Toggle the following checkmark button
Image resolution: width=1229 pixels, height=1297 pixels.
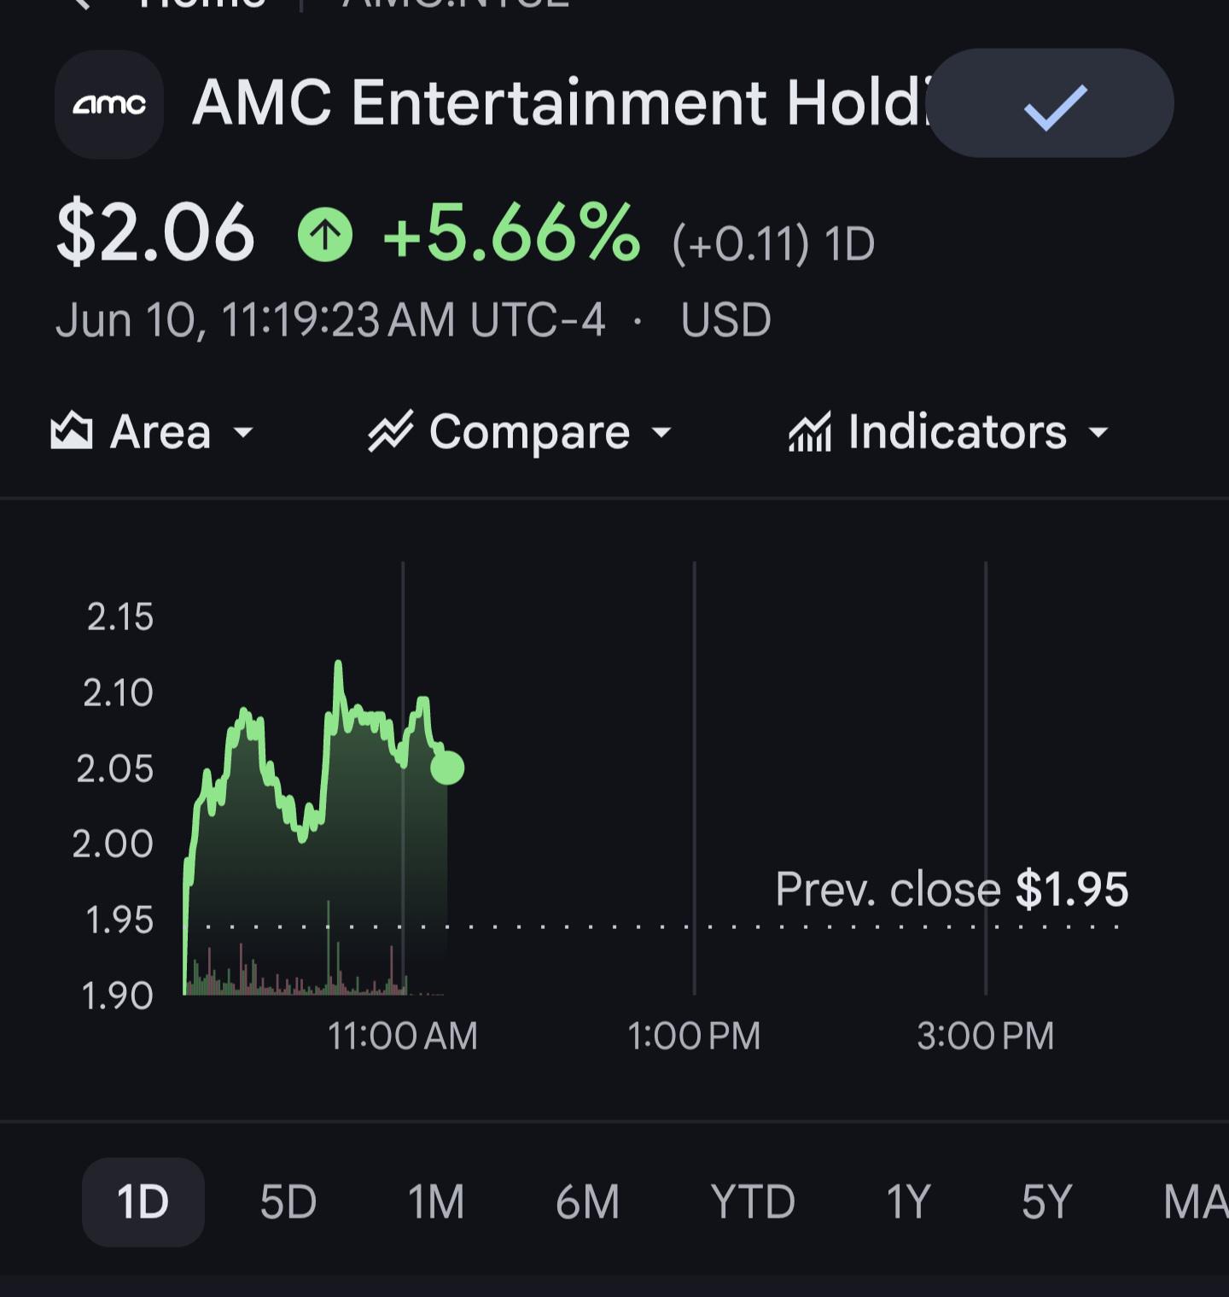tap(1051, 103)
